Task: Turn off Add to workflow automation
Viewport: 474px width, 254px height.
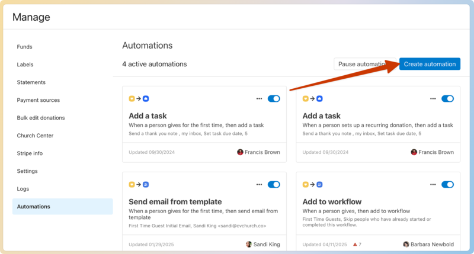Action: (448, 185)
